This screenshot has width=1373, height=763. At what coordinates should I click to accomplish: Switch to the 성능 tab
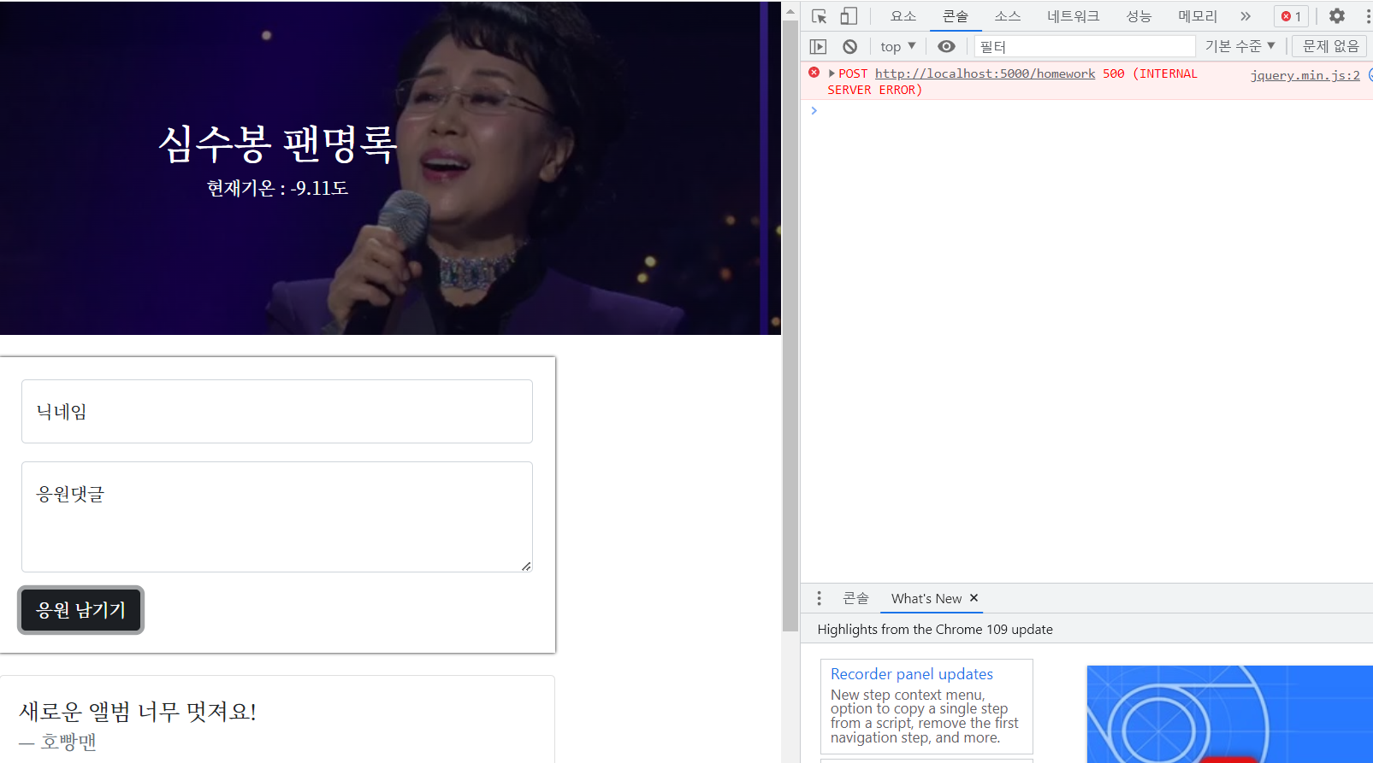coord(1139,16)
